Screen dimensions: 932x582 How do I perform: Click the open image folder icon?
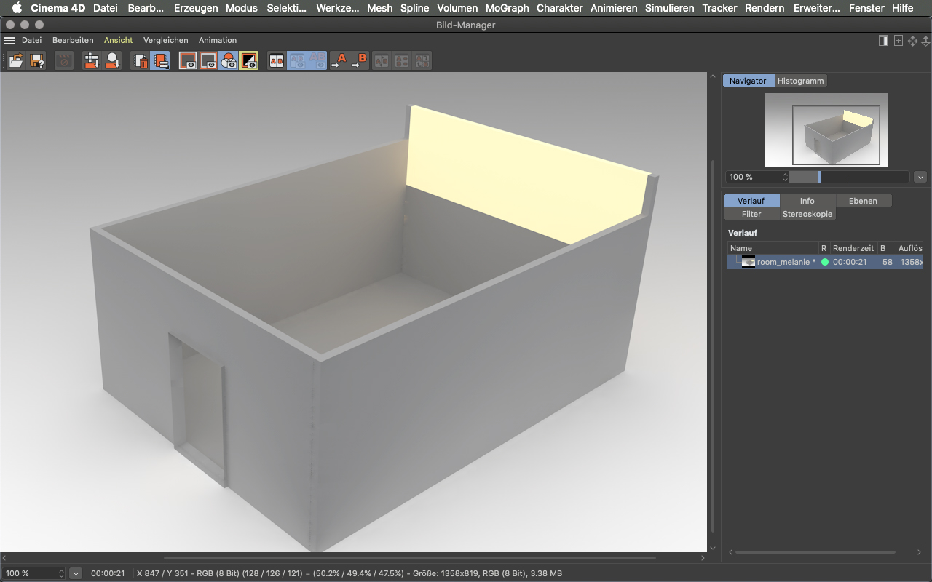[x=16, y=61]
